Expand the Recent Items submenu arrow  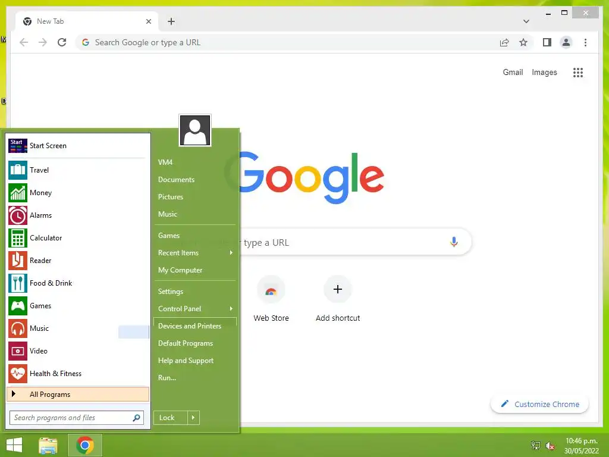click(x=231, y=252)
